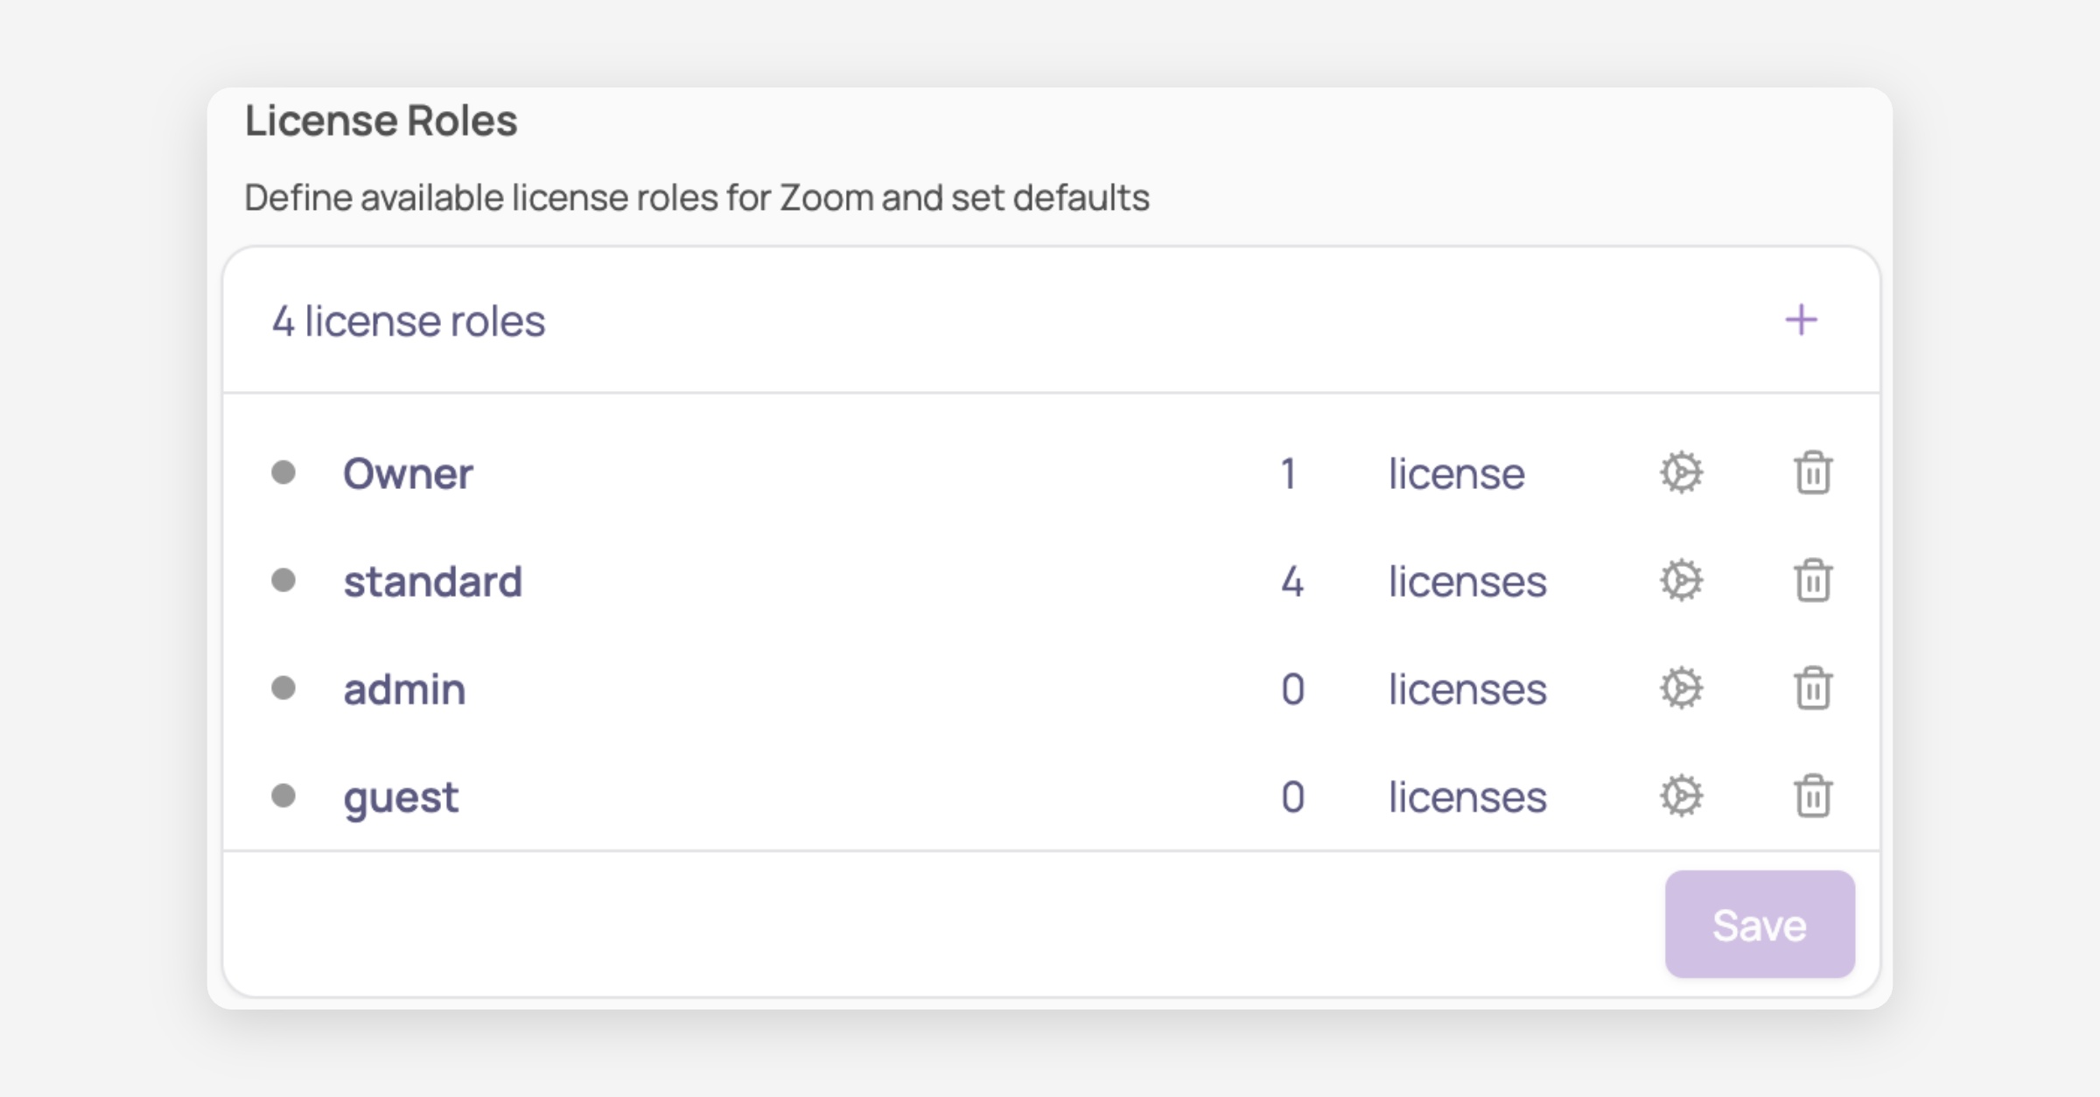Click the Save button

(x=1759, y=925)
